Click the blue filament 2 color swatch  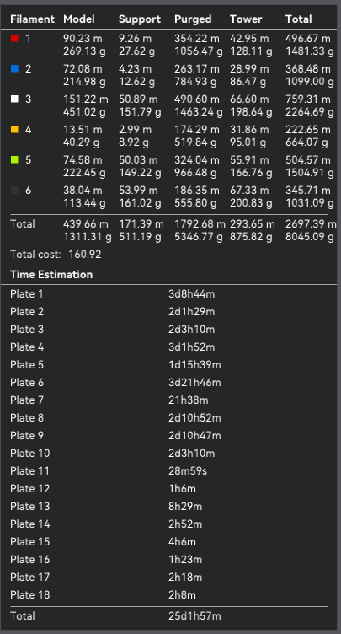pyautogui.click(x=14, y=69)
